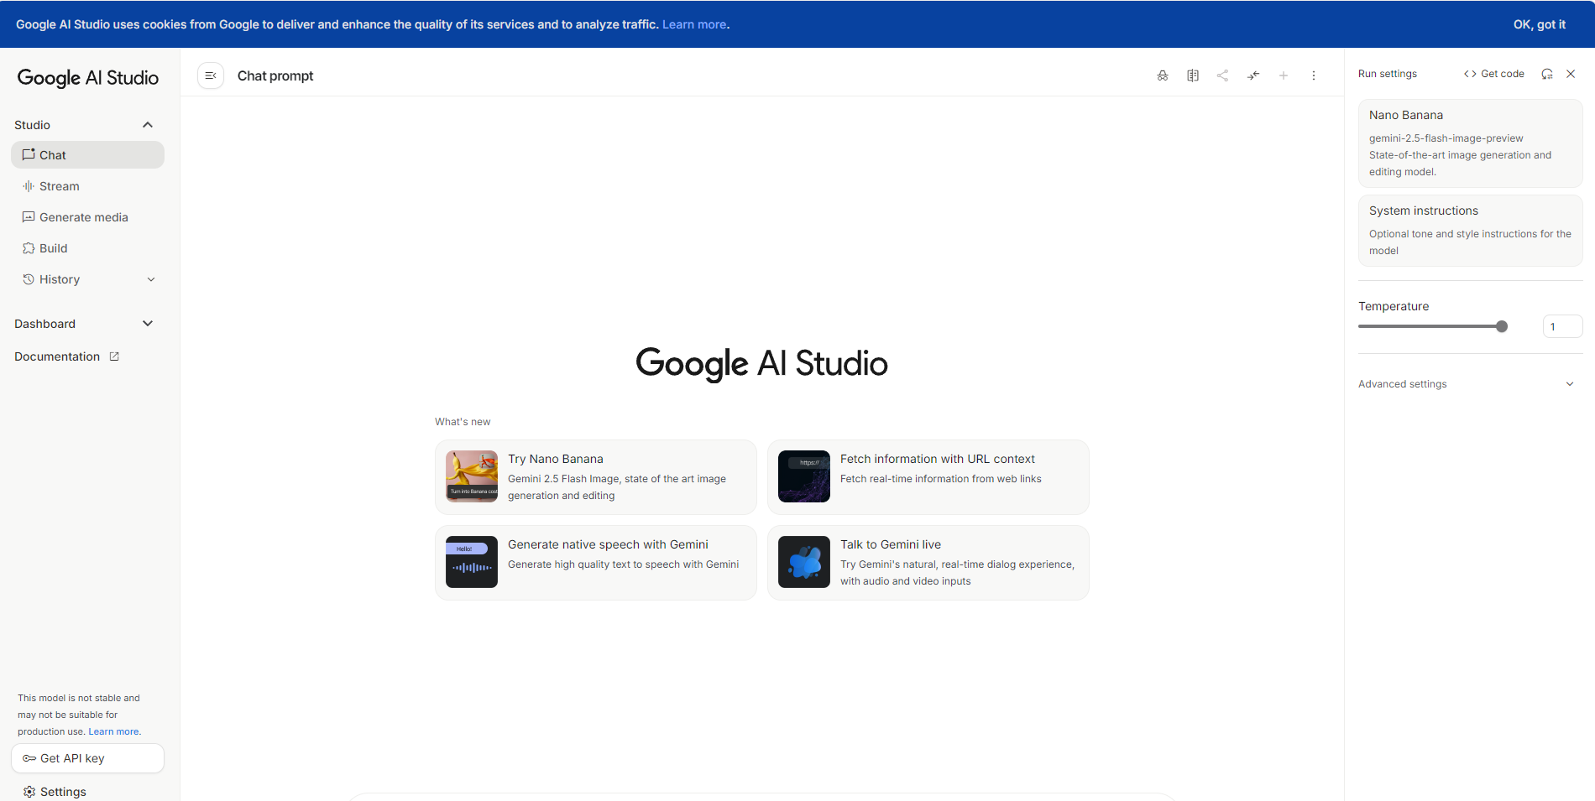The image size is (1595, 801).
Task: Open System instructions card
Action: coord(1470,231)
